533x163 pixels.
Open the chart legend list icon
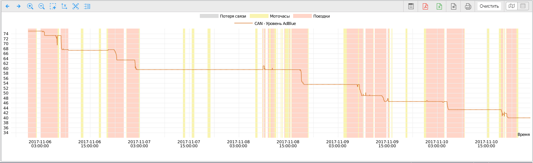point(87,6)
